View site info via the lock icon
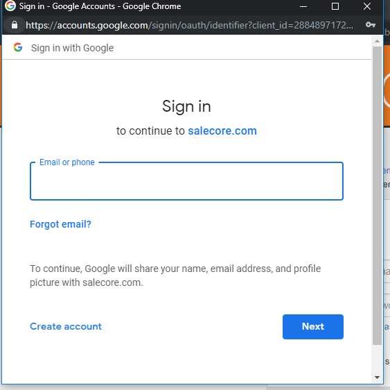Image resolution: width=390 pixels, height=390 pixels. click(15, 25)
